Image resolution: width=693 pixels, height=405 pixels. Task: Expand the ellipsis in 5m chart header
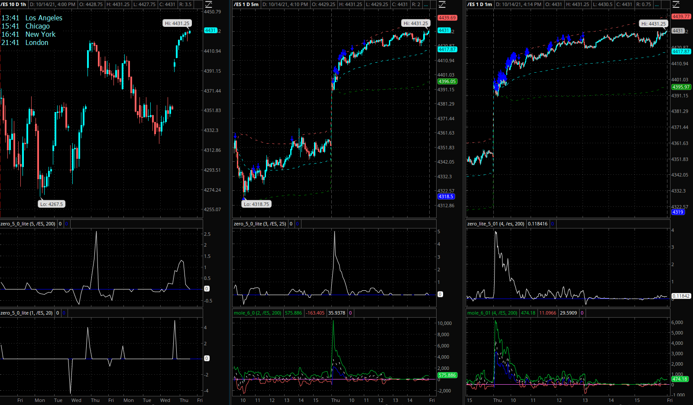(x=427, y=4)
